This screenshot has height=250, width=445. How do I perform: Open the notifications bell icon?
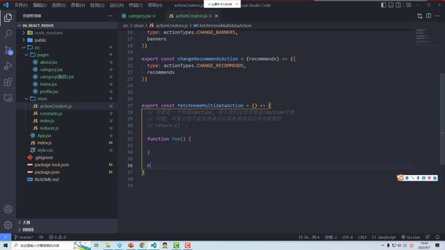(x=437, y=237)
